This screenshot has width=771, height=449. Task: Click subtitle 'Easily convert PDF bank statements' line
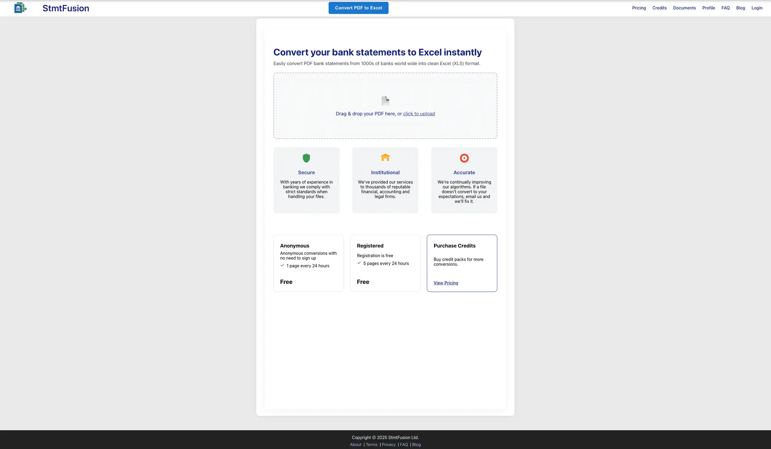(x=377, y=64)
